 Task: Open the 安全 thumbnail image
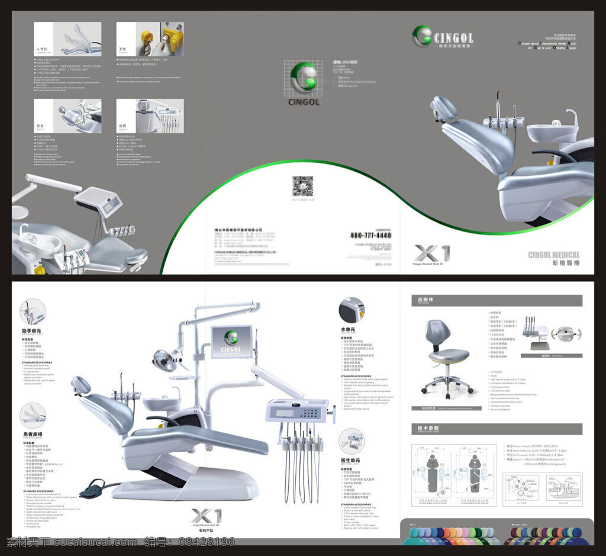[67, 116]
